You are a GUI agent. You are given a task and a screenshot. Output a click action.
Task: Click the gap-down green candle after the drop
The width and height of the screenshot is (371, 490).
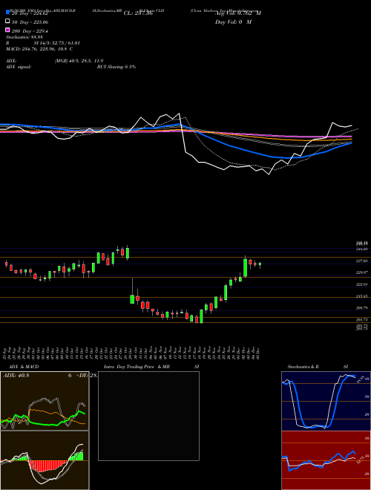[132, 298]
